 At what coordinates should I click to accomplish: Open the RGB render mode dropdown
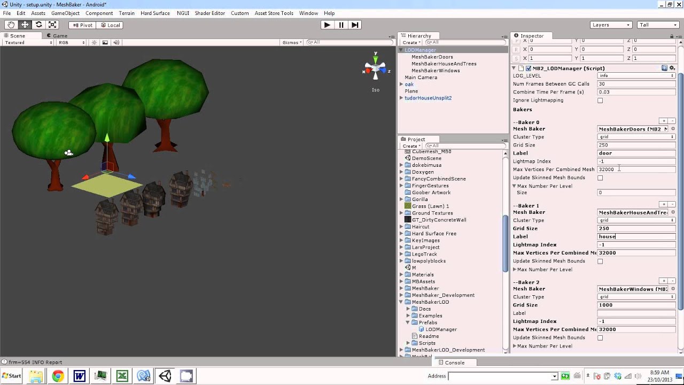click(x=72, y=43)
